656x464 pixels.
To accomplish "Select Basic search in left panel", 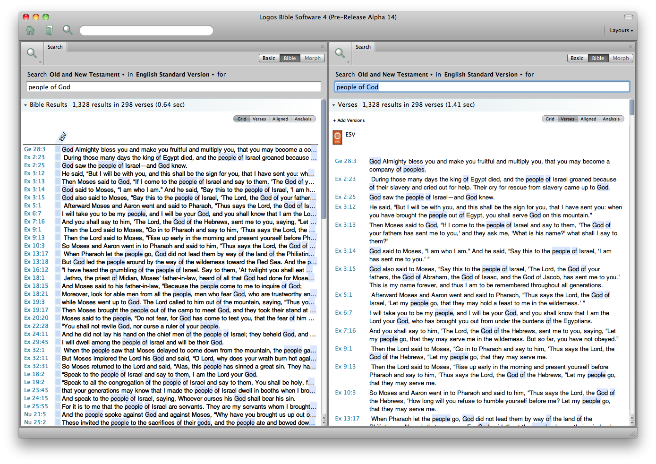I will 269,58.
